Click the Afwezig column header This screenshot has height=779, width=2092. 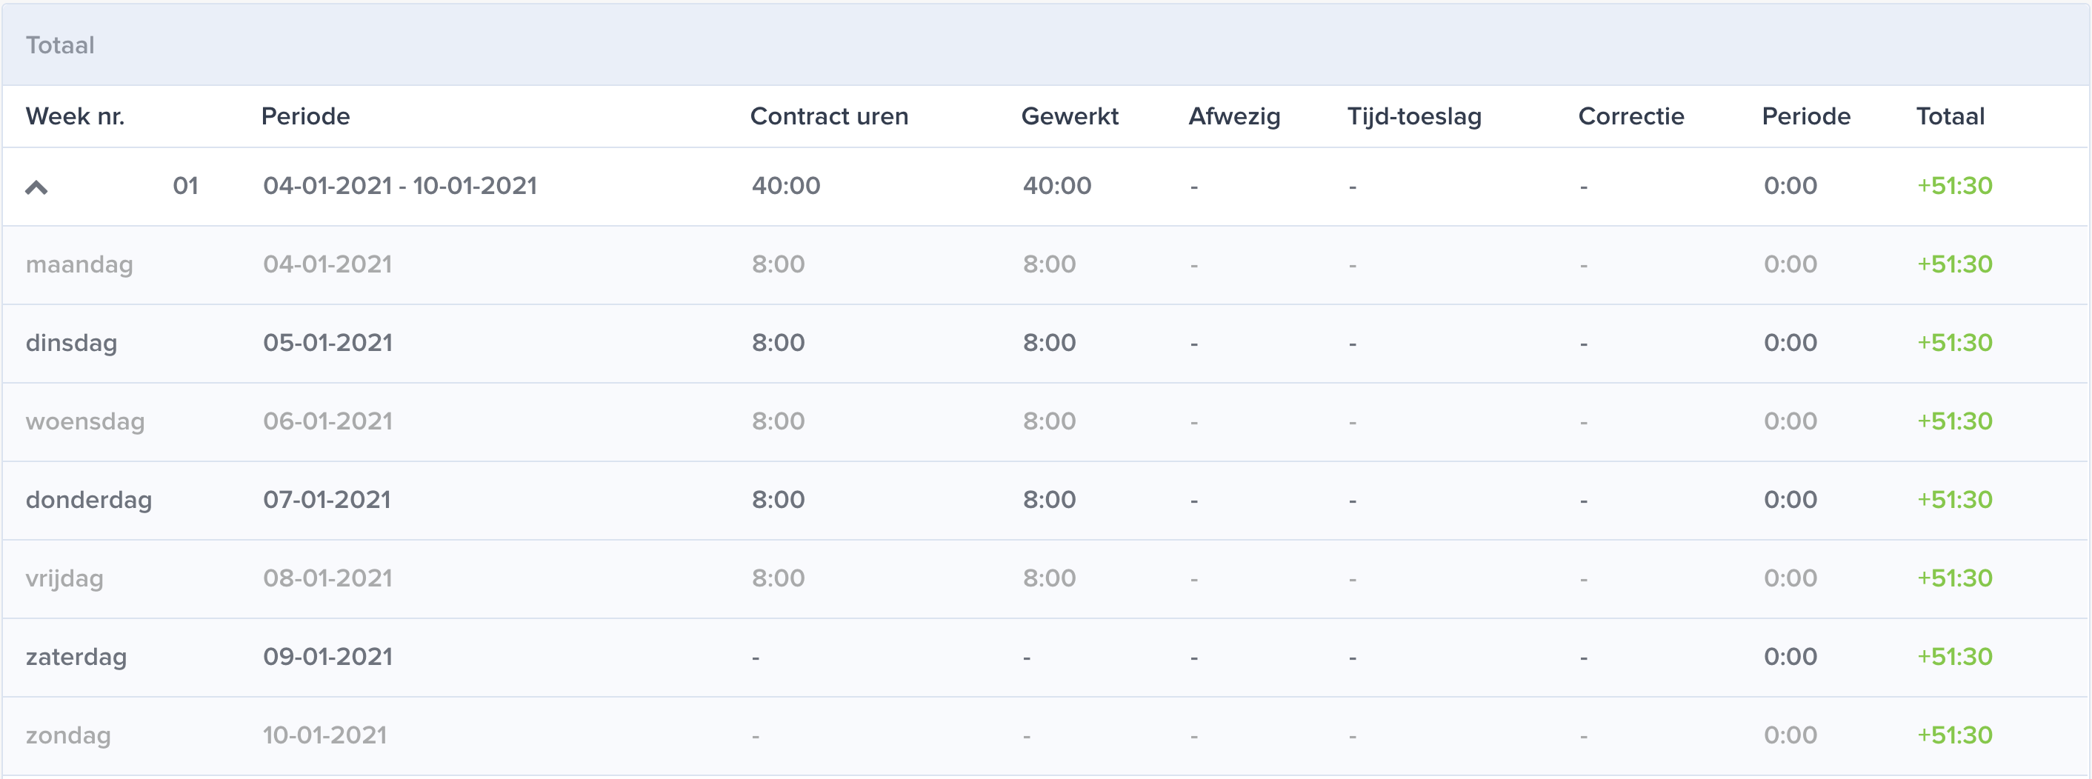(x=1234, y=117)
